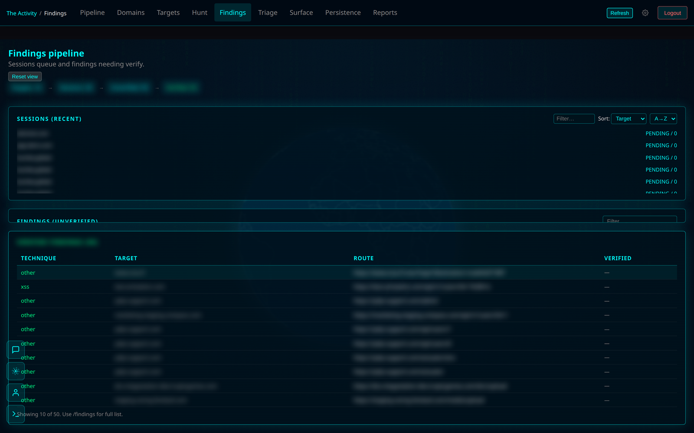The height and width of the screenshot is (433, 694).
Task: Switch to the Surface tab
Action: pos(301,13)
